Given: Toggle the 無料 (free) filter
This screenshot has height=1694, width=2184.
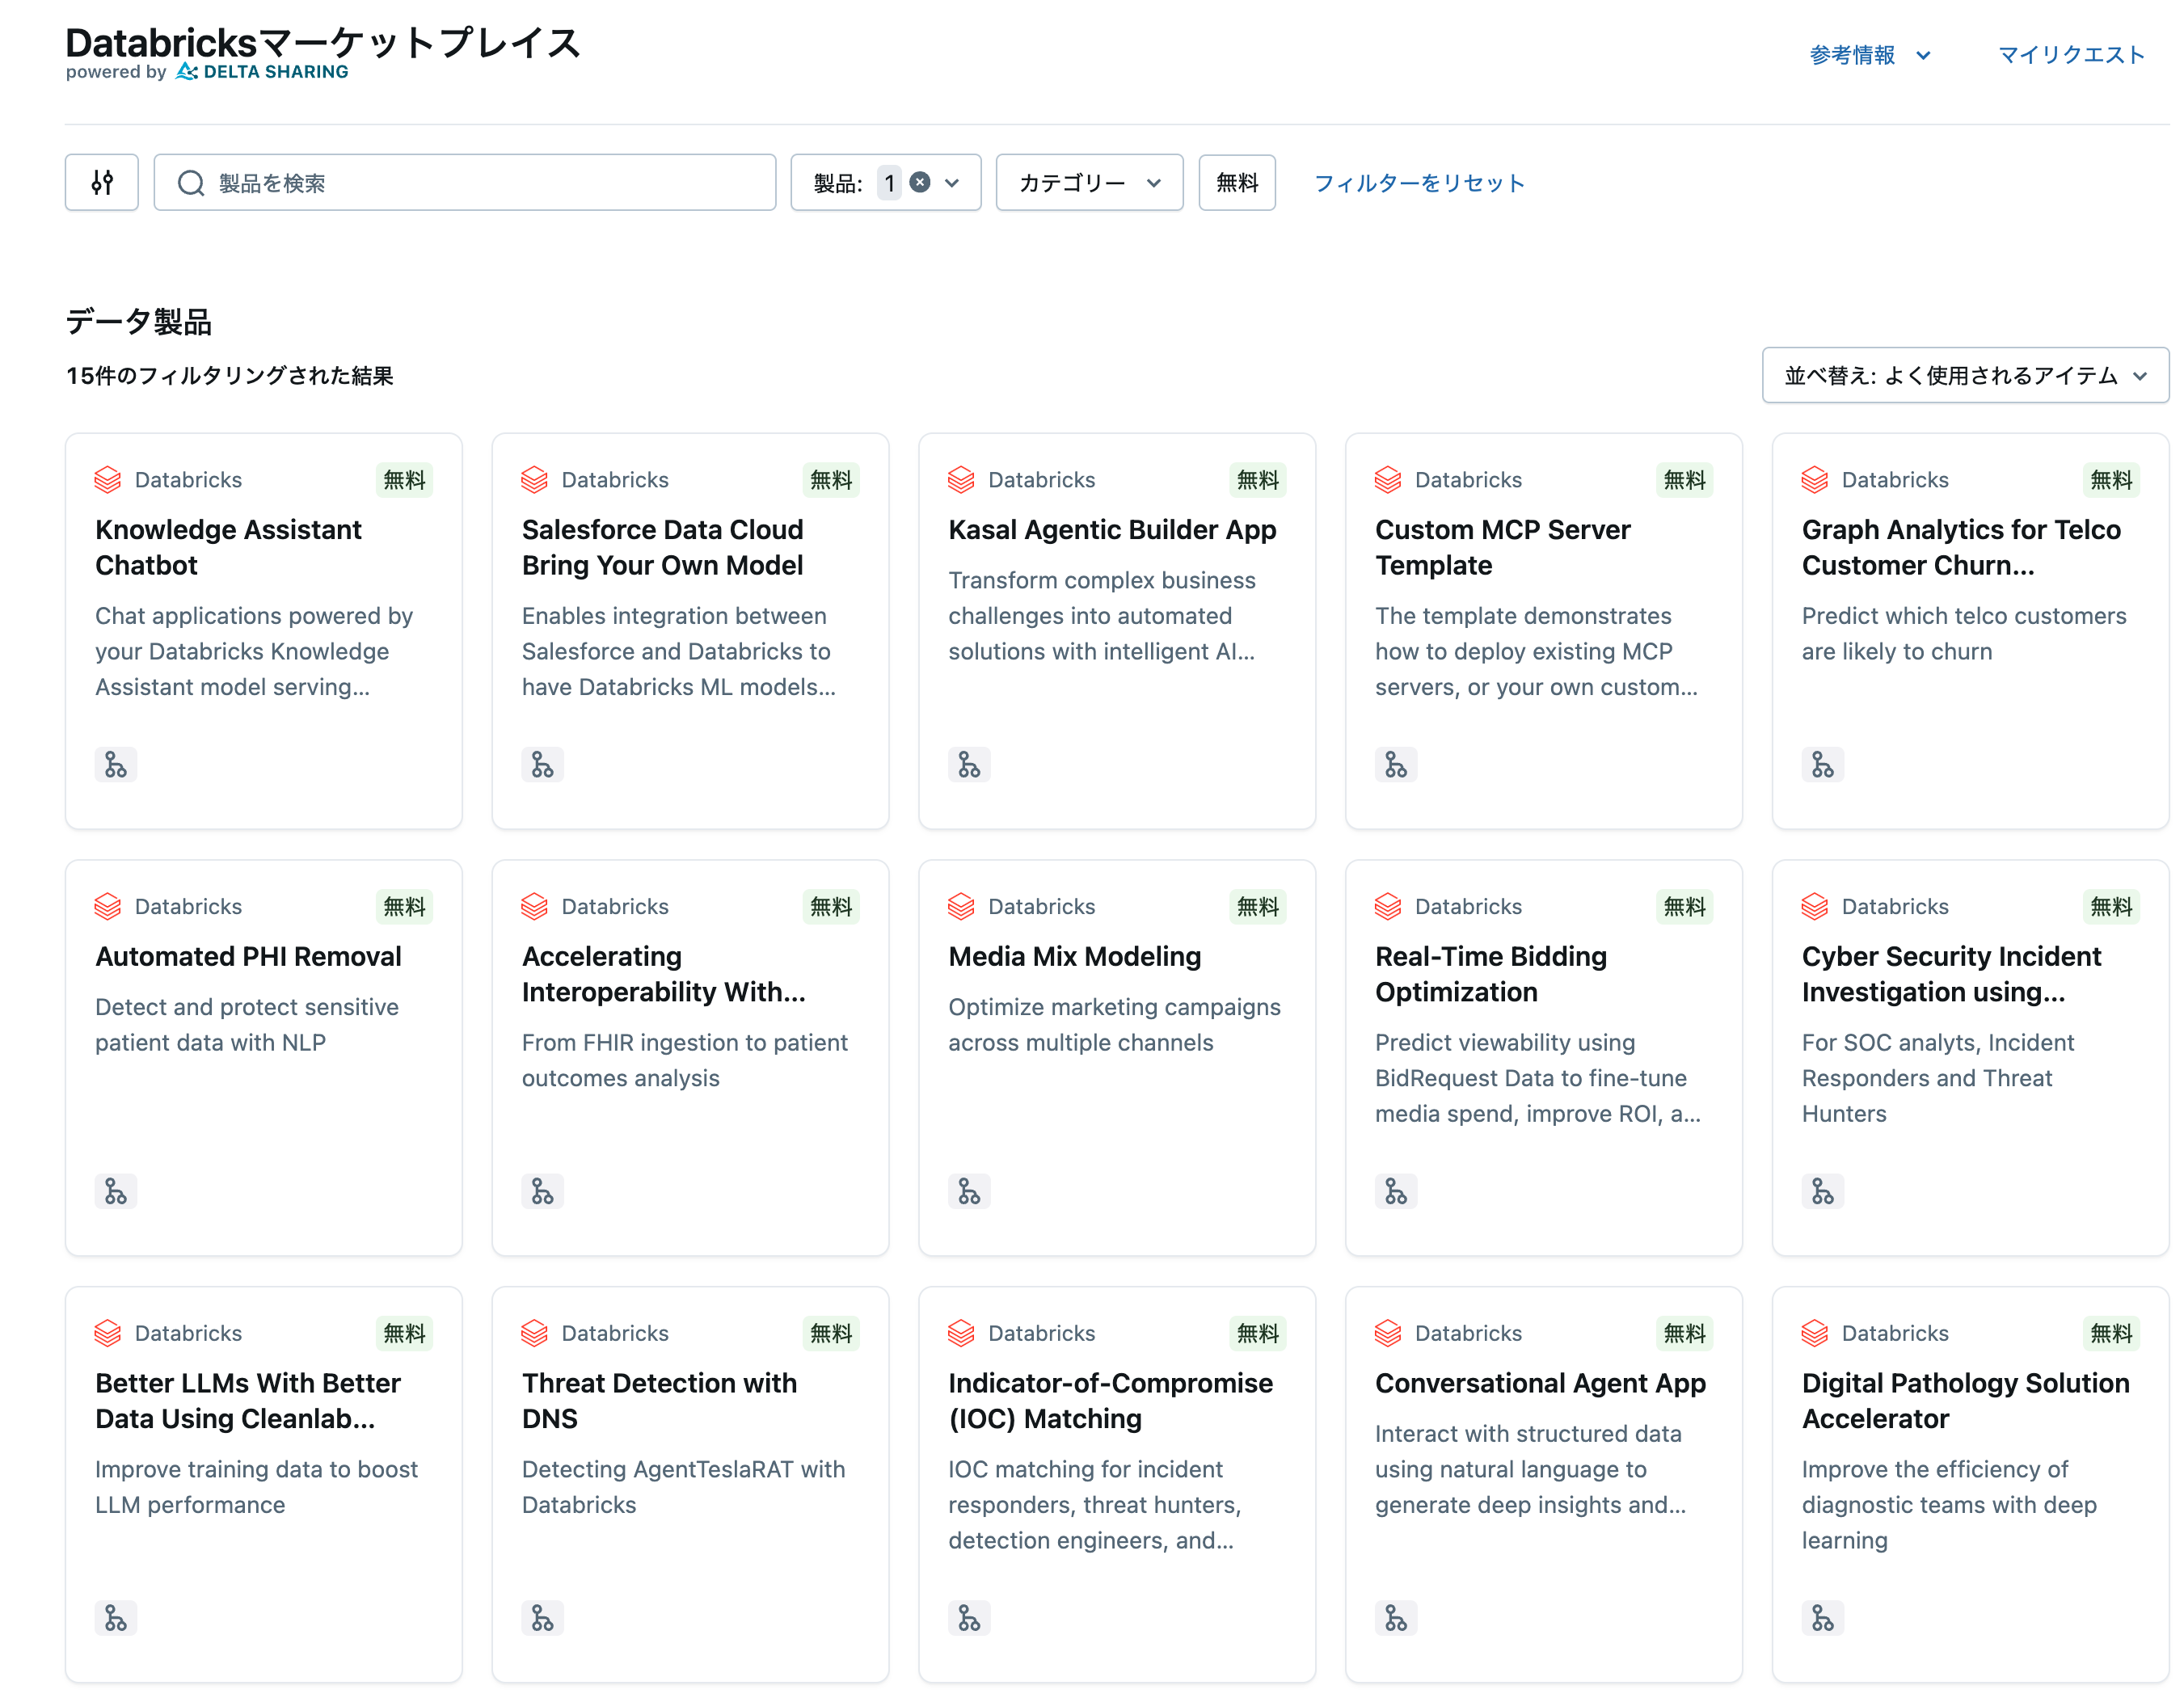Looking at the screenshot, I should (x=1237, y=182).
